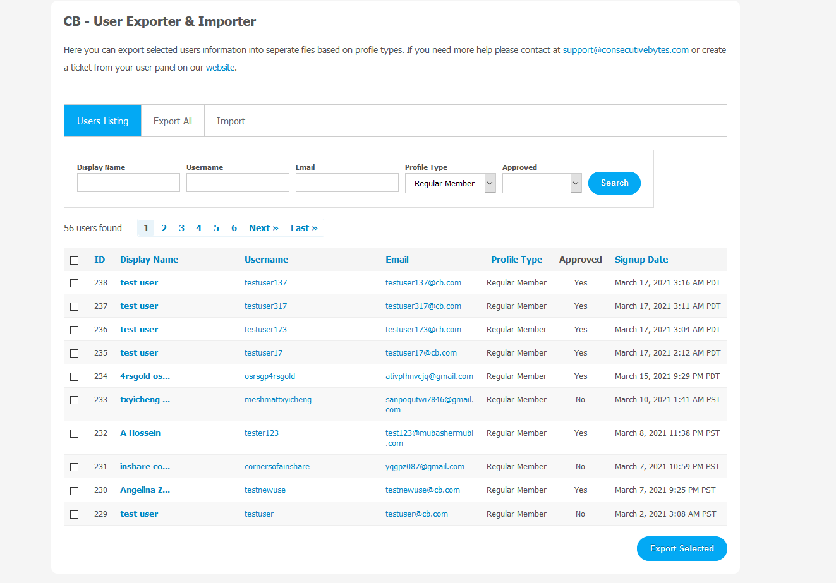
Task: Go to page 3 of results
Action: pos(181,228)
